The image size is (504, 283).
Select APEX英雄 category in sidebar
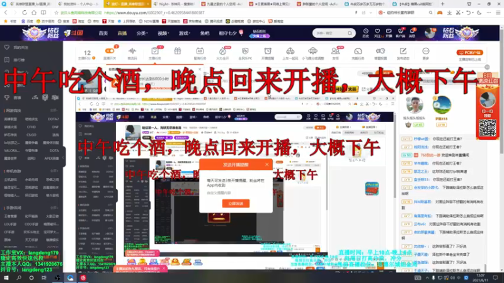coord(52,158)
